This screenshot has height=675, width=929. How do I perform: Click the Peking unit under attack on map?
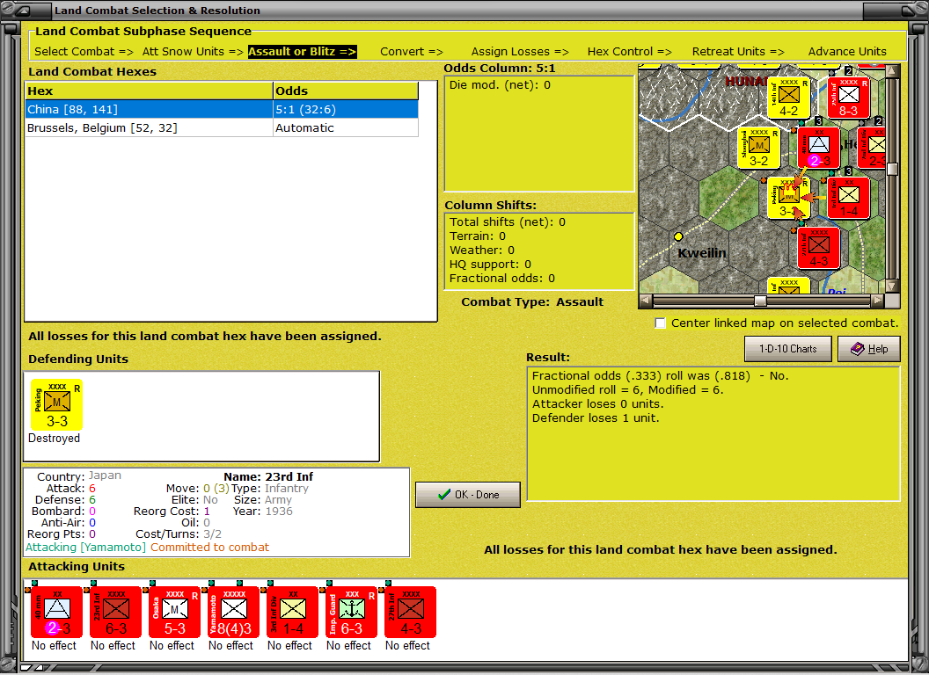point(788,198)
